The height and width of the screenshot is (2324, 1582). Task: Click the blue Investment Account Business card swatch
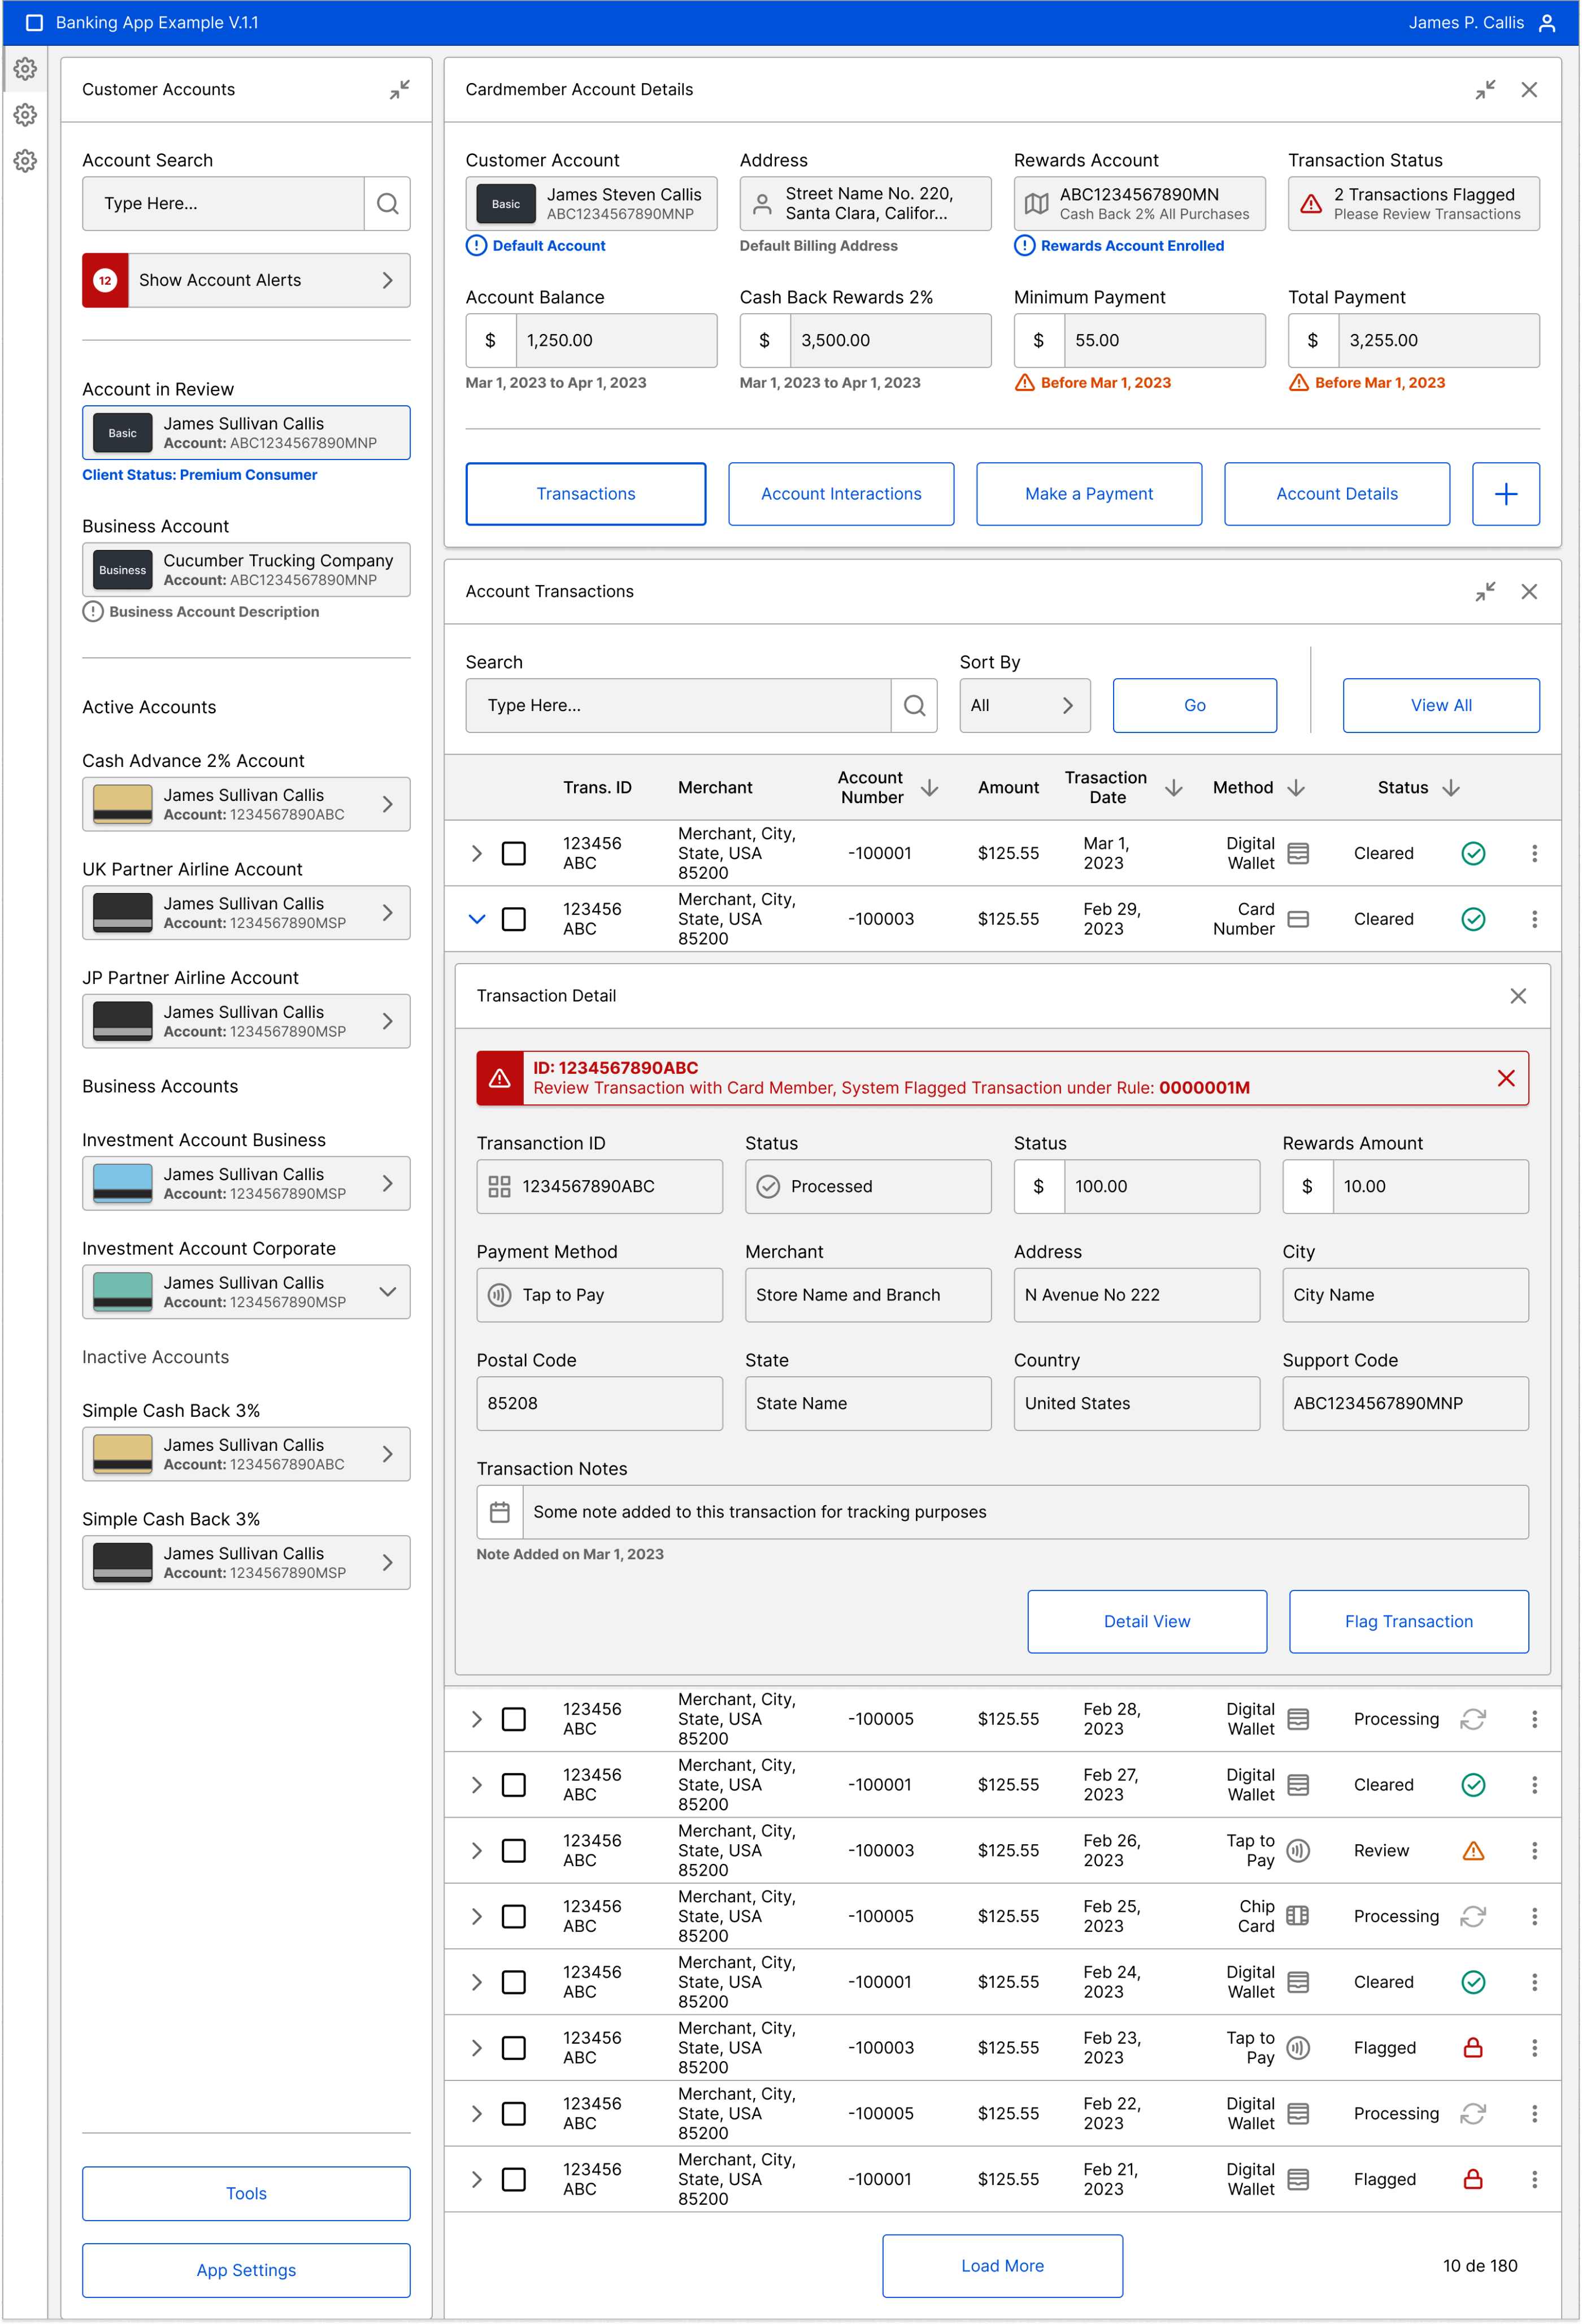[x=122, y=1184]
